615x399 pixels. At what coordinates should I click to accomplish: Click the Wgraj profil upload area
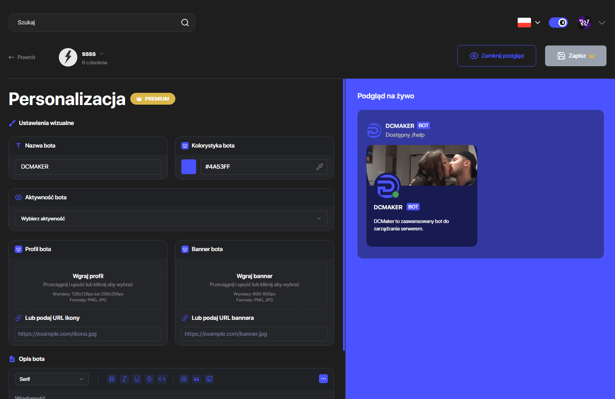[88, 286]
